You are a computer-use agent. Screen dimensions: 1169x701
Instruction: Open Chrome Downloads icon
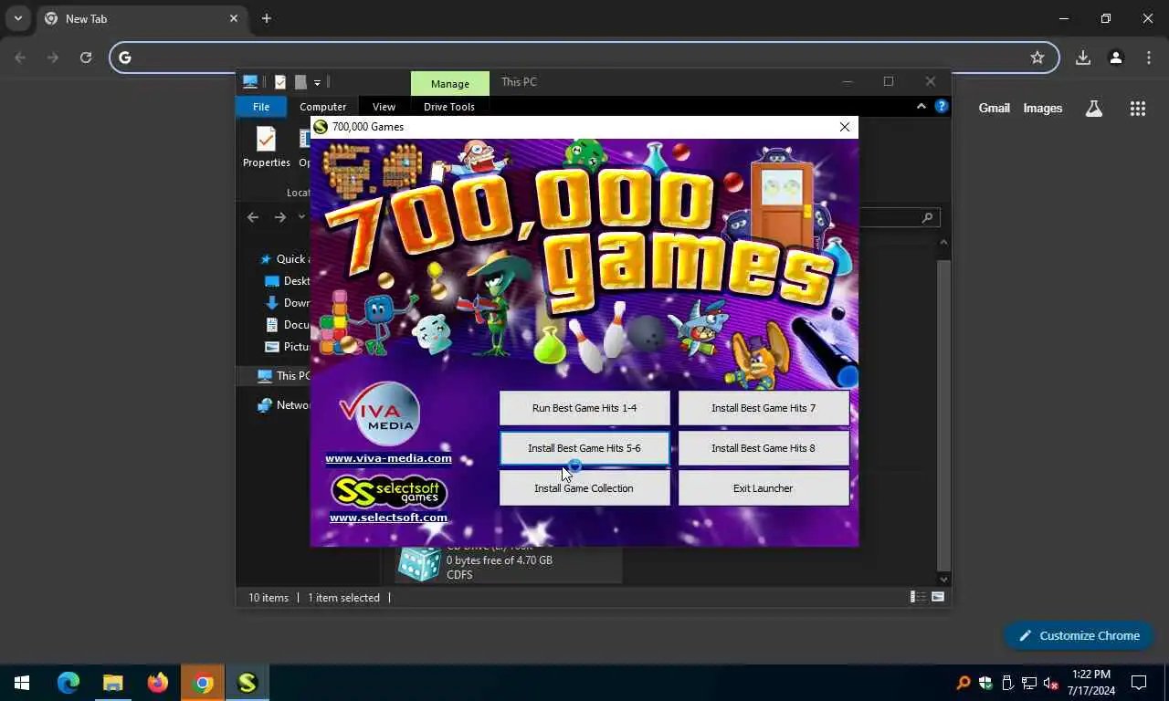(1083, 58)
